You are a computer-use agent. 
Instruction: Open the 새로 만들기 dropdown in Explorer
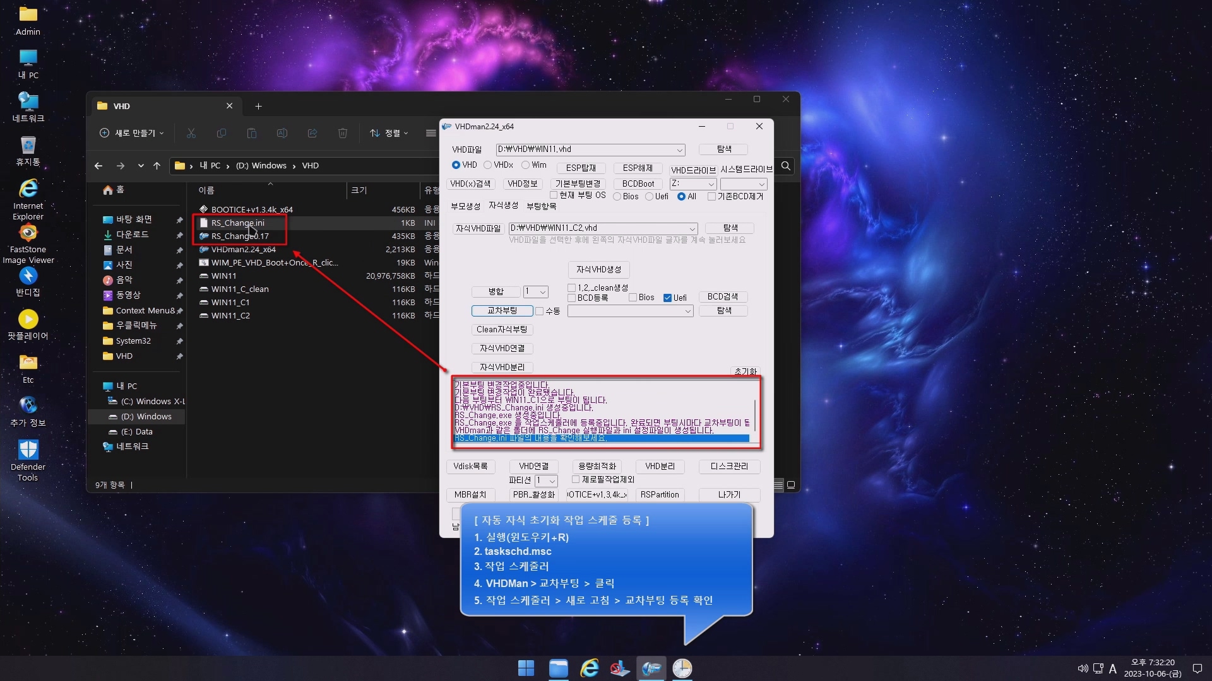(x=132, y=133)
